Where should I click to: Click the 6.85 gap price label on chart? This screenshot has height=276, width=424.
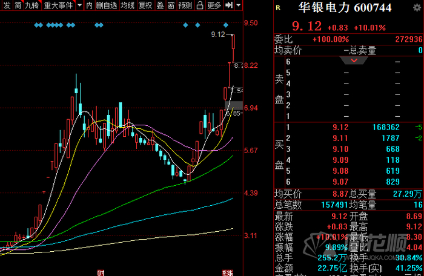pyautogui.click(x=234, y=113)
